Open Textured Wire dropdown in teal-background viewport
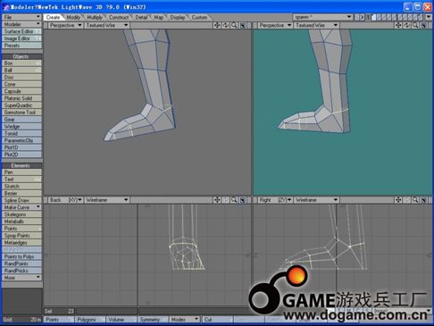 point(316,25)
